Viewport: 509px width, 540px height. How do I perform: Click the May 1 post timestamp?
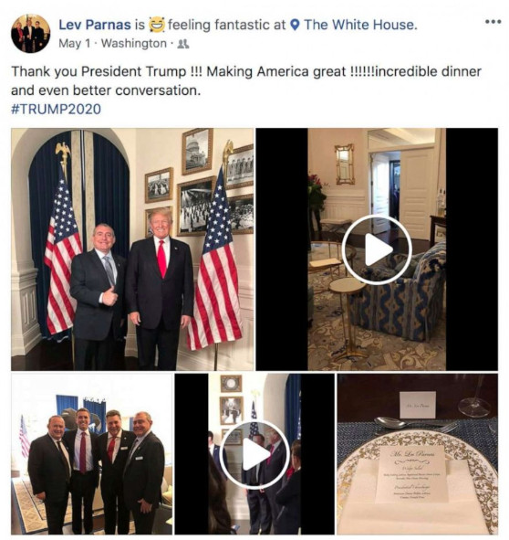pos(74,44)
